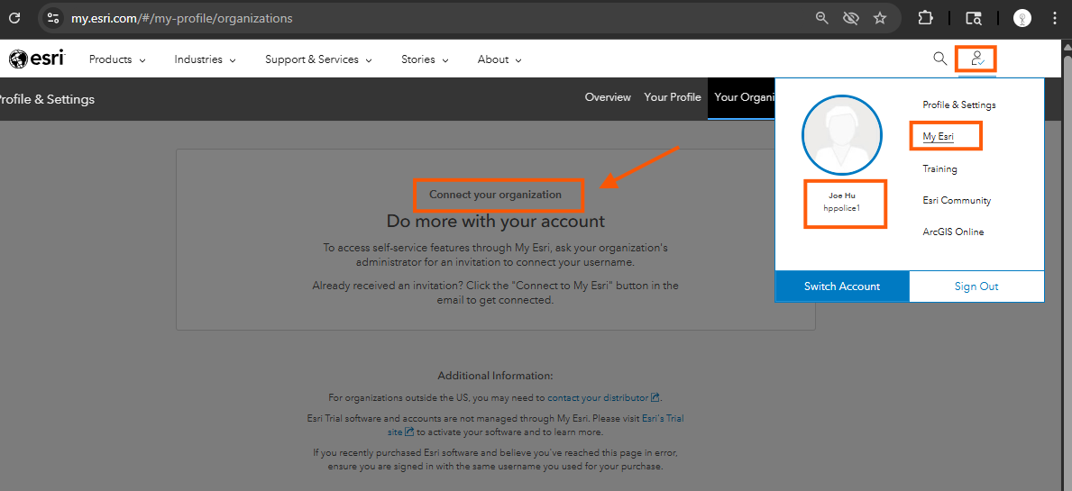Click the browser zoom magnifier icon
This screenshot has height=491, width=1072.
pyautogui.click(x=822, y=18)
